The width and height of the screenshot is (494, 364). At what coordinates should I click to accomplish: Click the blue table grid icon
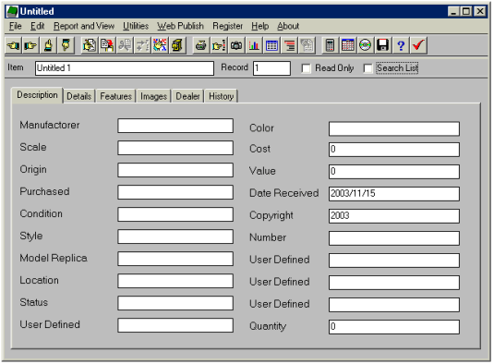271,45
